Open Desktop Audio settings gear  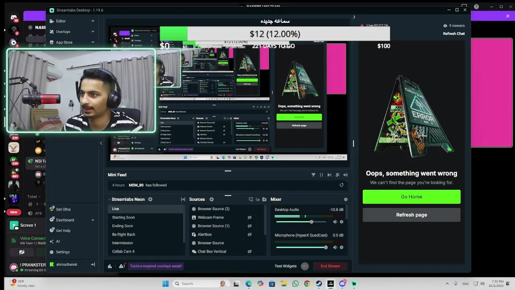click(342, 222)
